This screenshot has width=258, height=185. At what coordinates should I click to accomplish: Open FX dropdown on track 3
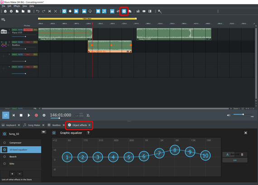(x=35, y=54)
